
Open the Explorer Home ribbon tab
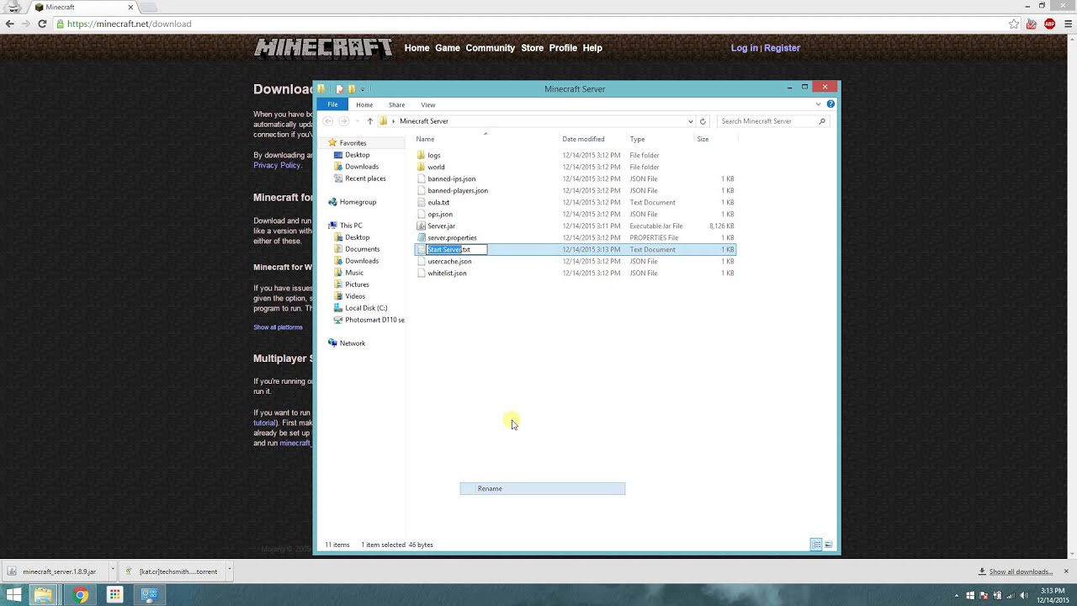pyautogui.click(x=364, y=105)
